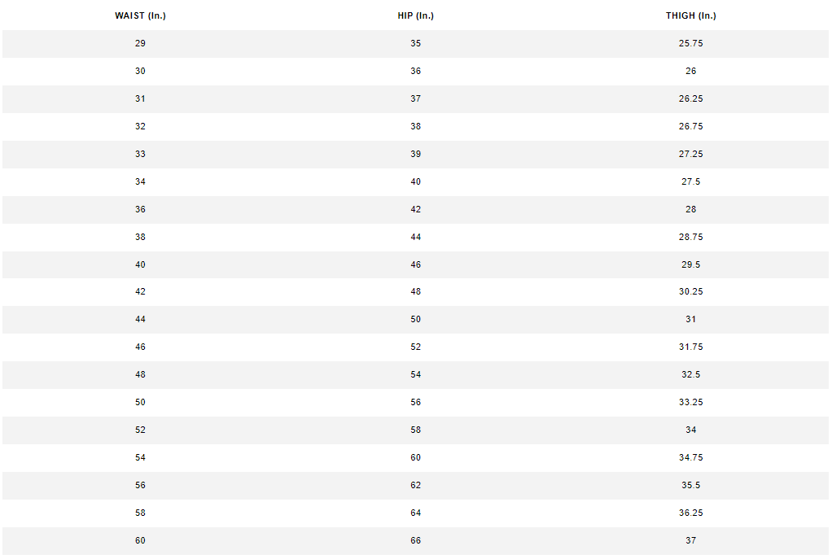The height and width of the screenshot is (559, 832).
Task: Click the thigh value 28.75
Action: pos(690,237)
